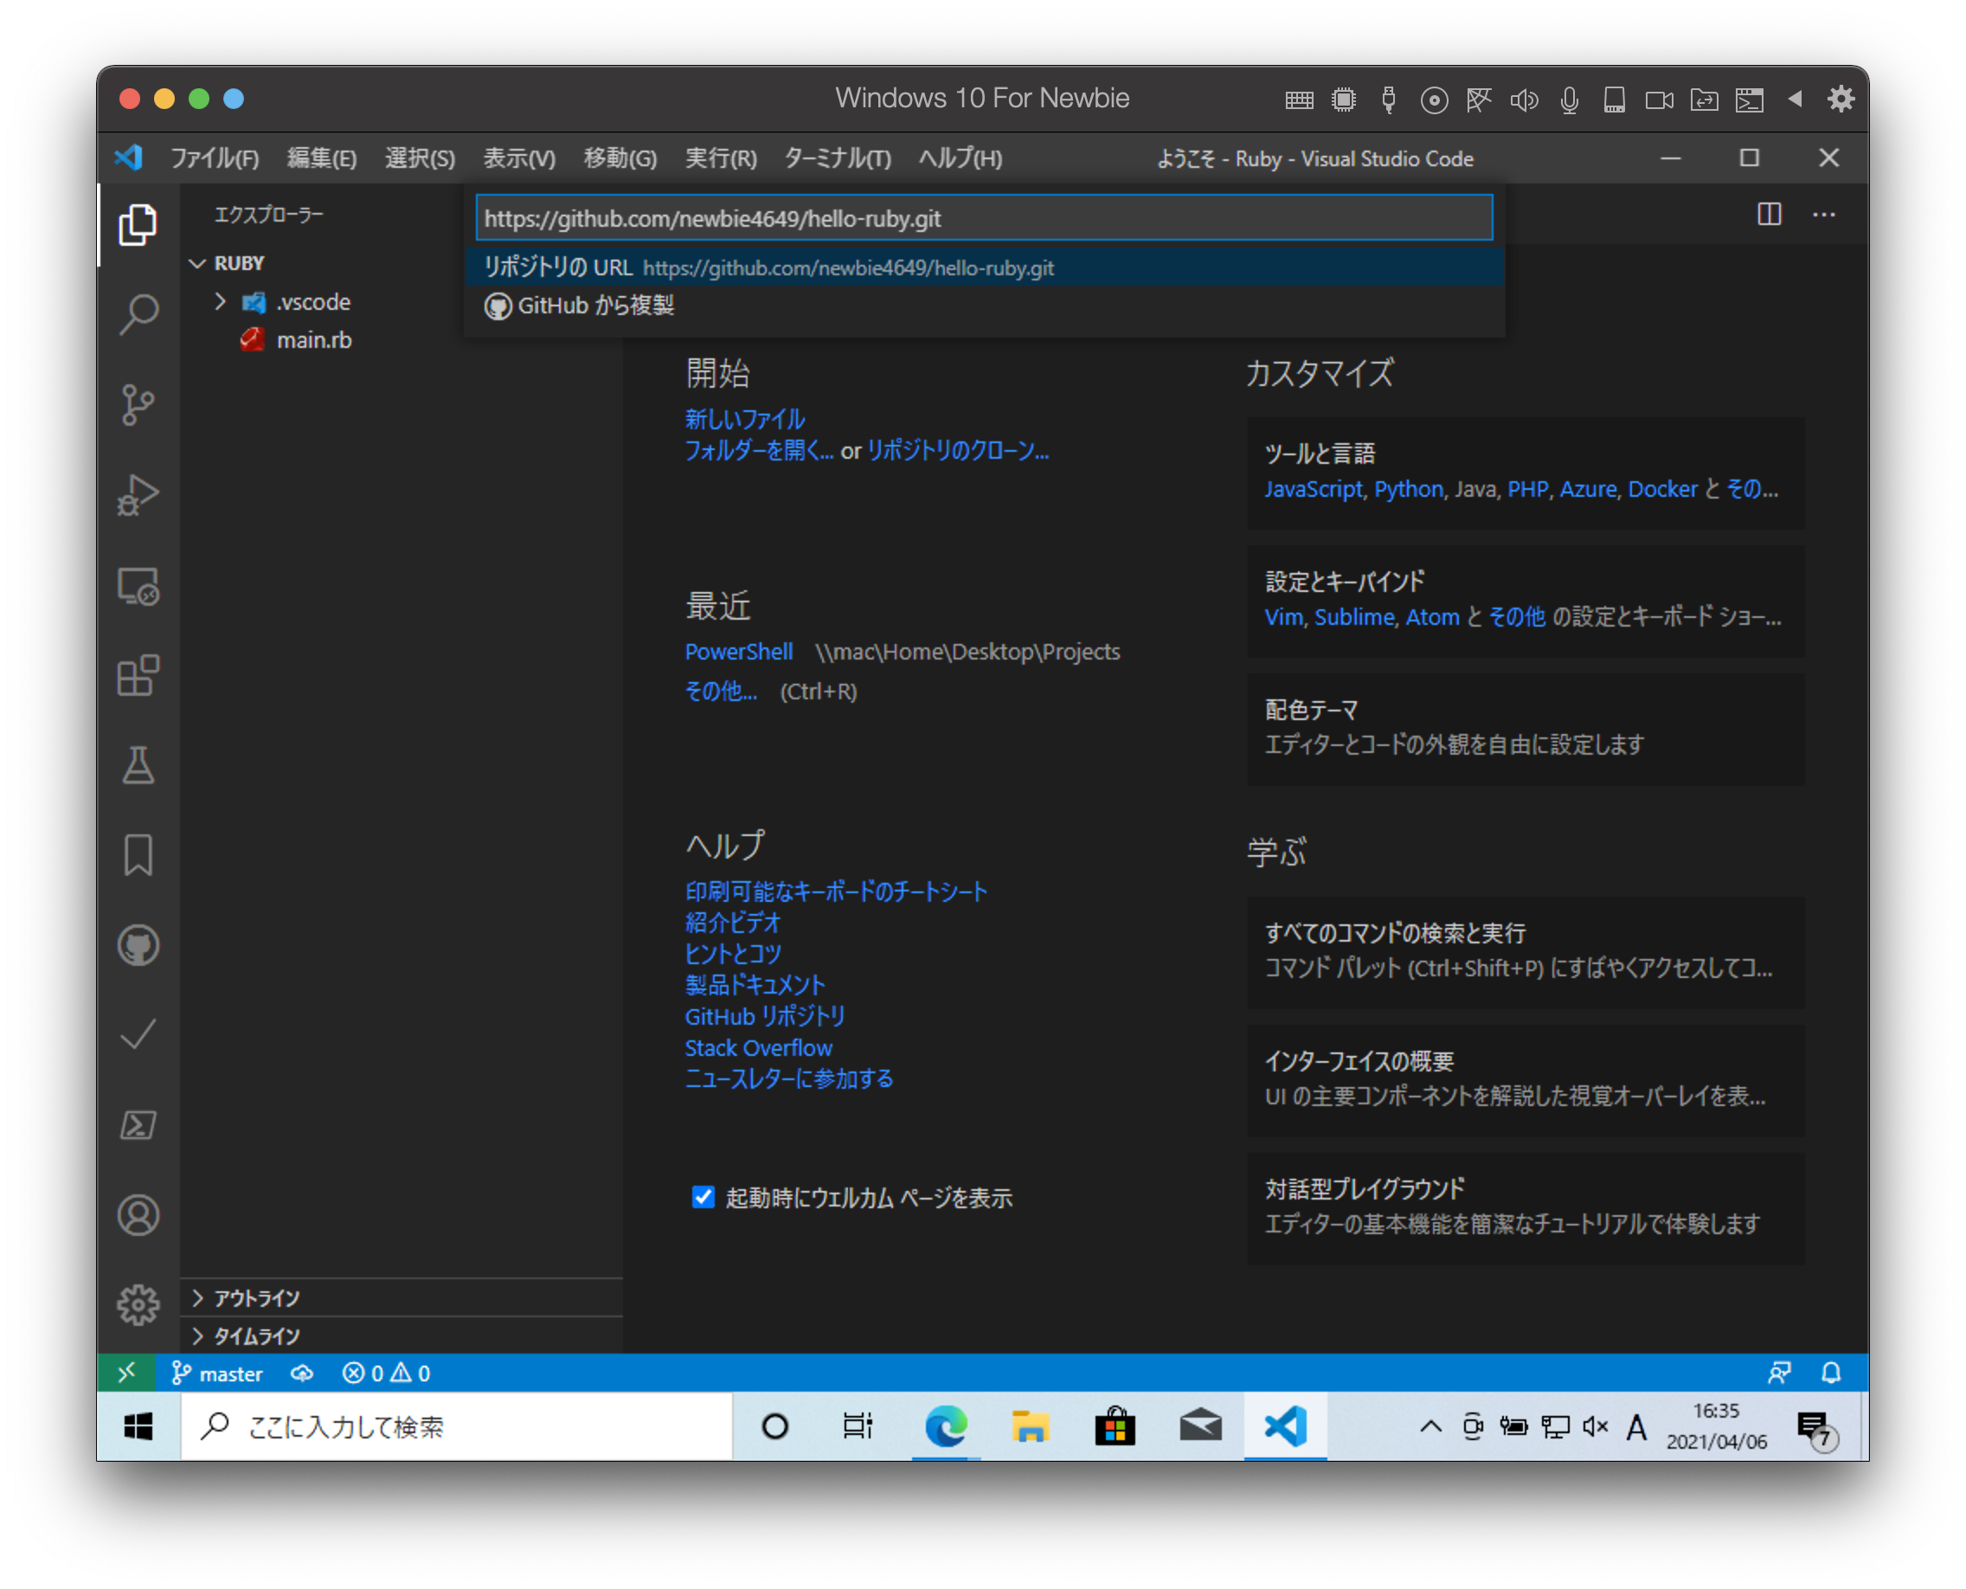The width and height of the screenshot is (1966, 1589).
Task: Open the Explorer view in the sidebar
Action: coord(138,222)
